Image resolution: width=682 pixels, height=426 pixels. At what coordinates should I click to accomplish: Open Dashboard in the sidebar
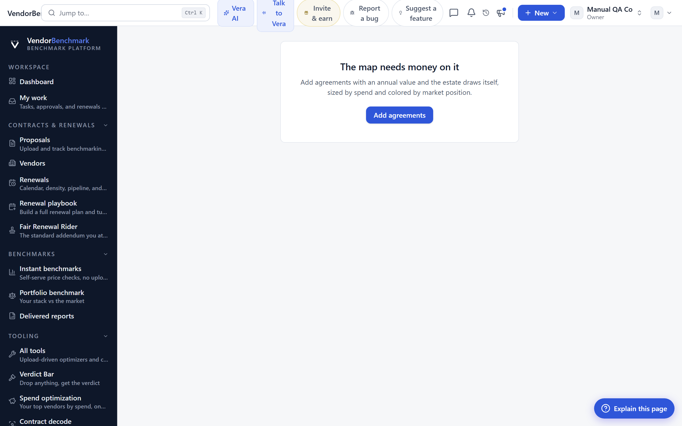coord(59,82)
